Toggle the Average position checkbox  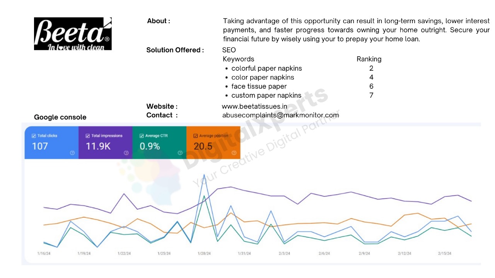(x=195, y=136)
